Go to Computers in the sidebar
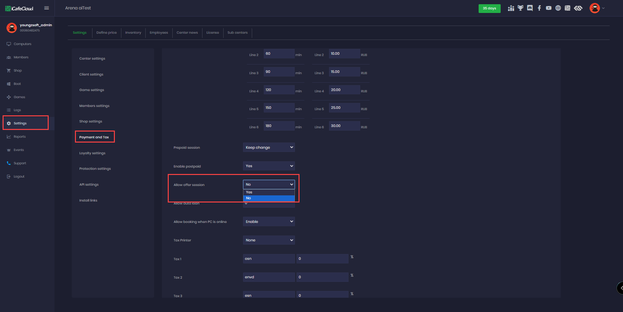Image resolution: width=623 pixels, height=312 pixels. tap(22, 44)
